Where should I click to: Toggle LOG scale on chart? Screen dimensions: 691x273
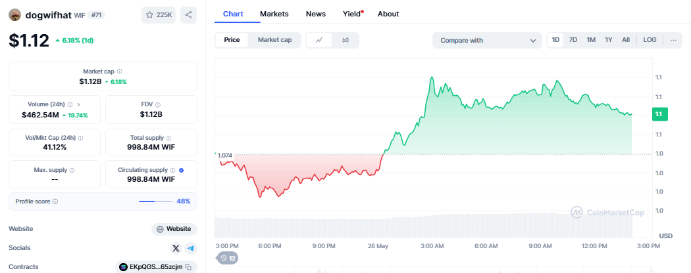650,40
